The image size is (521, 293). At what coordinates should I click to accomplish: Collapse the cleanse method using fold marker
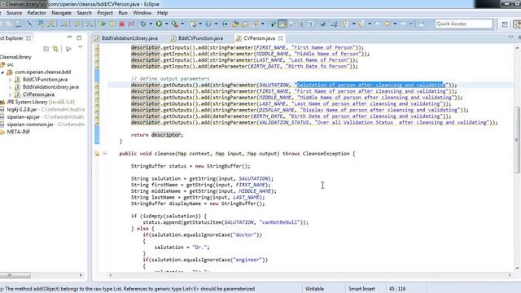(x=105, y=154)
